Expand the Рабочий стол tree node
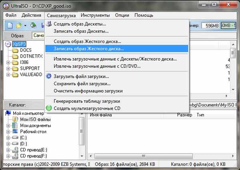This screenshot has height=170, width=240. 9,132
